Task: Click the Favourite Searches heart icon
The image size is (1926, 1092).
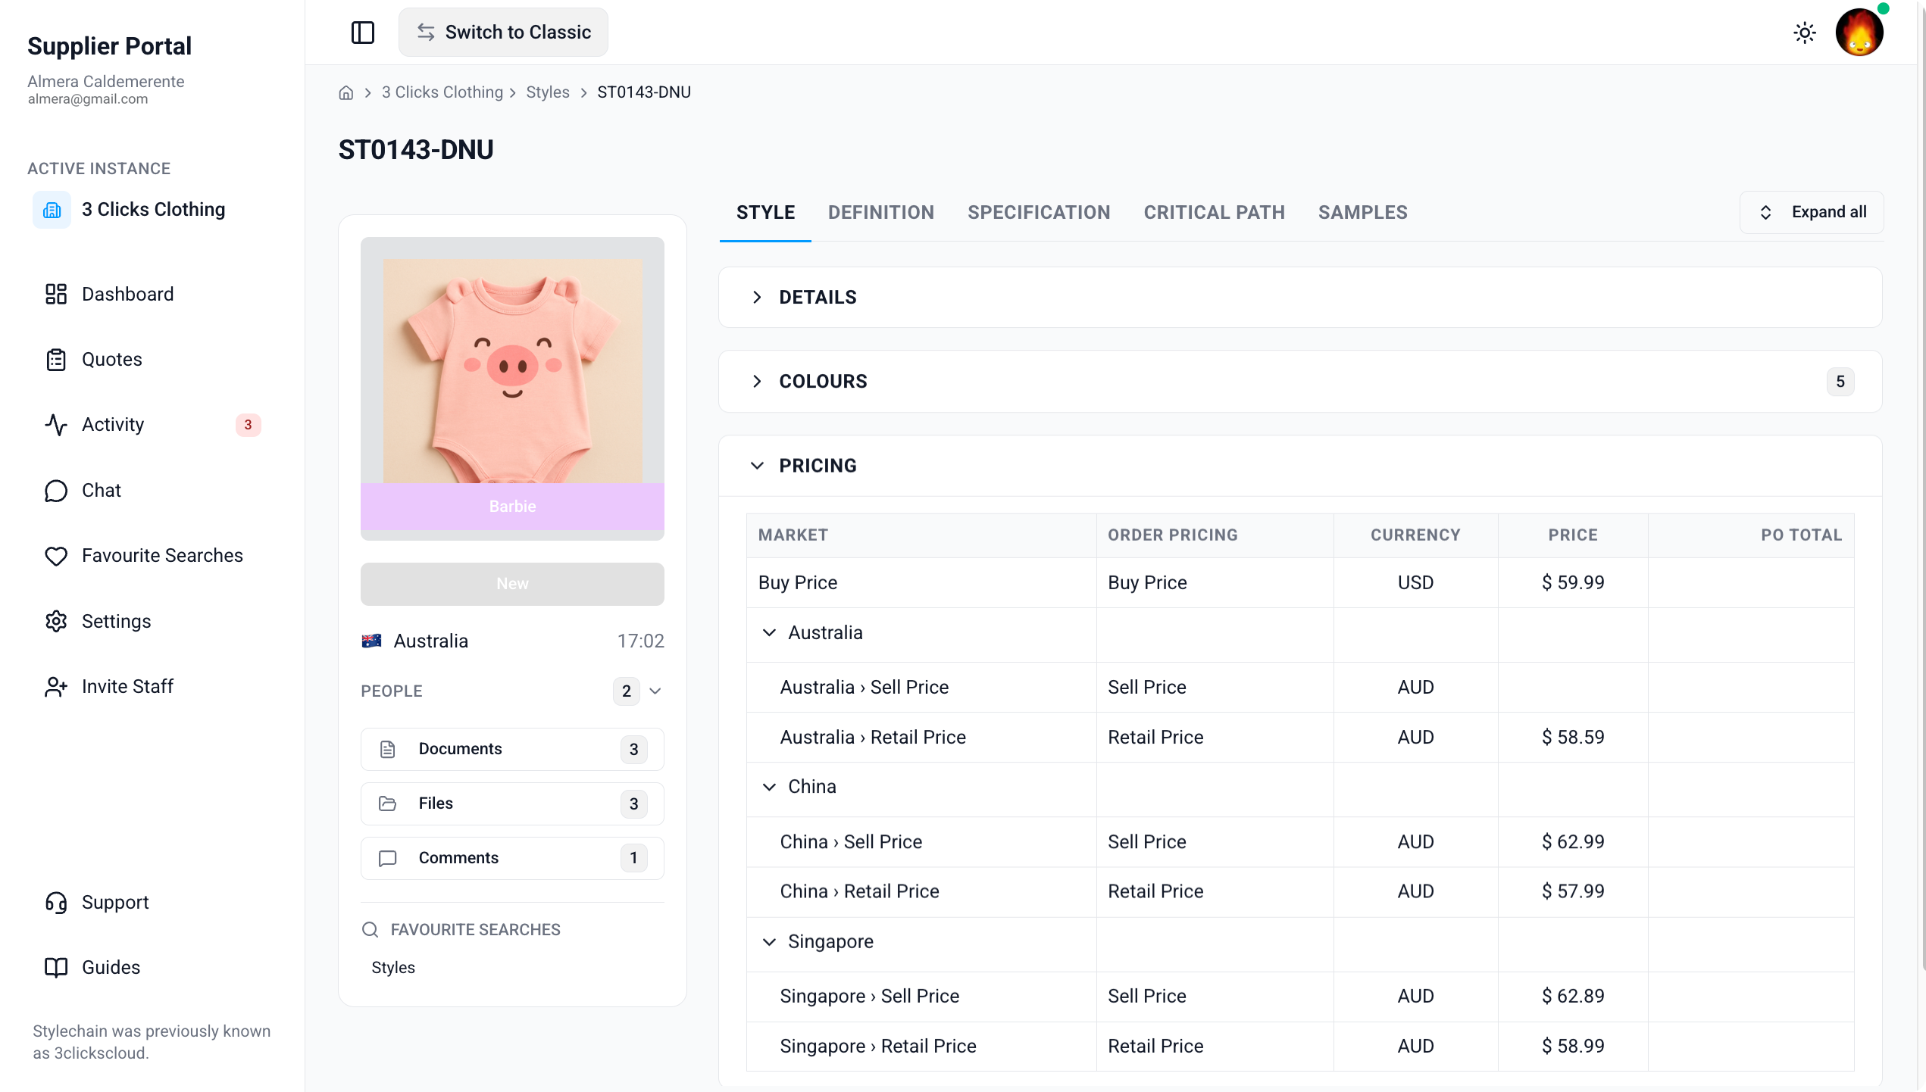Action: tap(56, 556)
